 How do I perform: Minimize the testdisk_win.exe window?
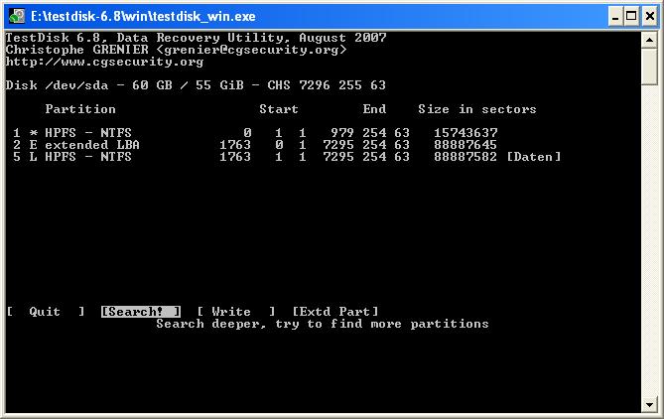click(x=615, y=16)
